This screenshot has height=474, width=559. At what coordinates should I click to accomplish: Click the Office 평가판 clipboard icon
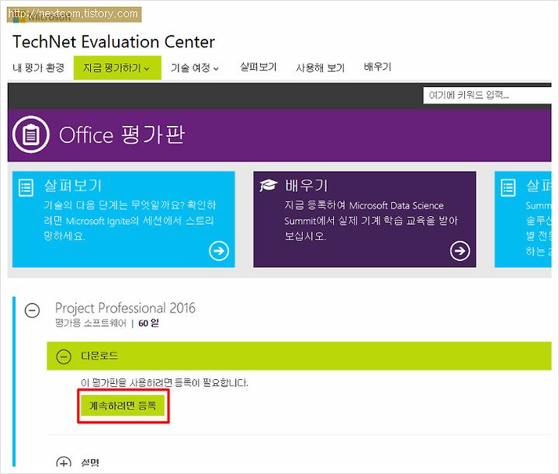click(x=30, y=134)
